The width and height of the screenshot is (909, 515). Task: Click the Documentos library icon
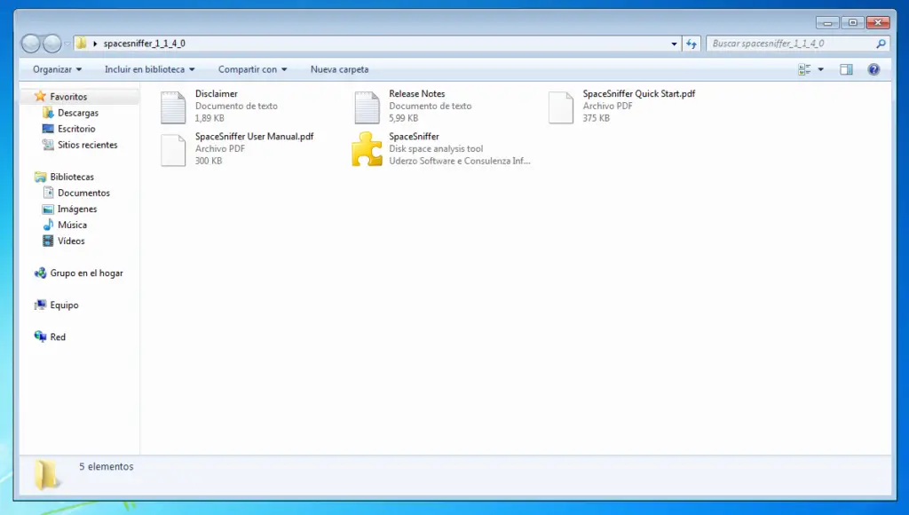[48, 193]
